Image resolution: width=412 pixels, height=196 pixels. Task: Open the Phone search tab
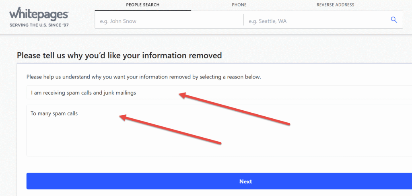click(239, 5)
